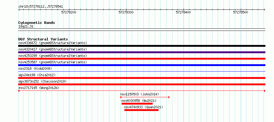Open variant label nsv4253299 (gnomADStructuralVariants)
Screen dimensions: 274x122
point(53,56)
